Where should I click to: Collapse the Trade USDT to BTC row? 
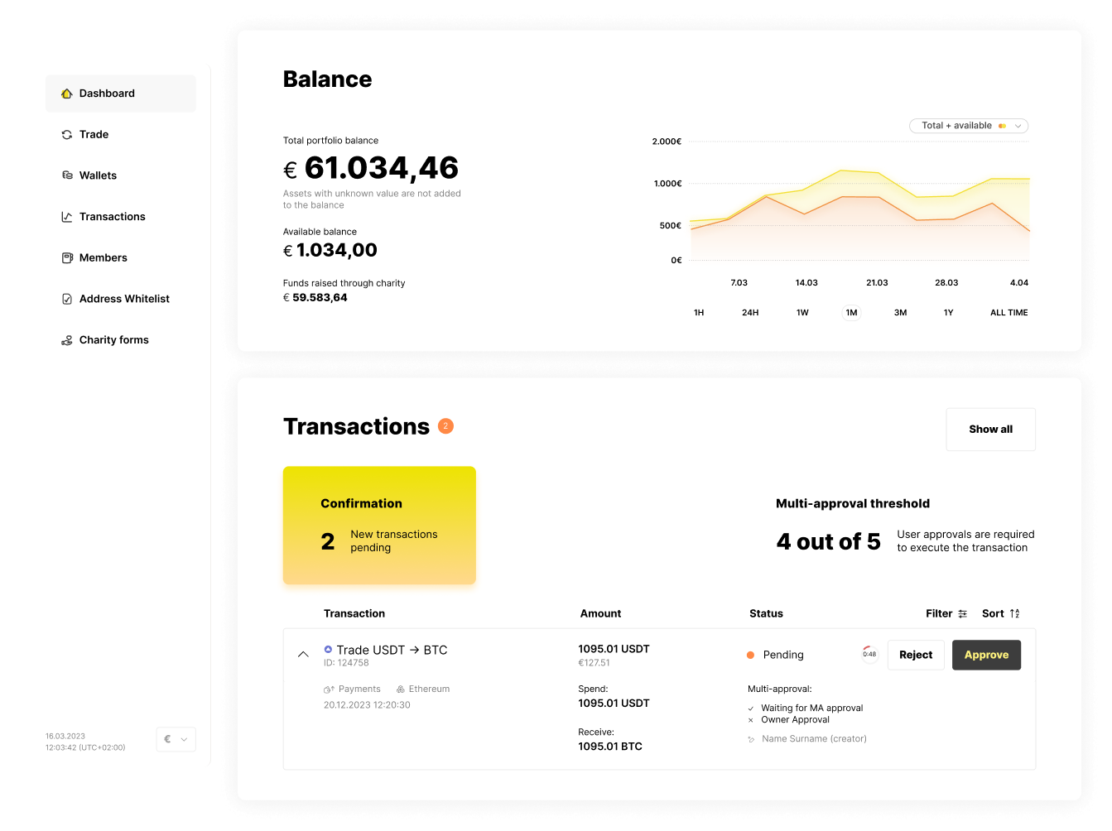(303, 654)
